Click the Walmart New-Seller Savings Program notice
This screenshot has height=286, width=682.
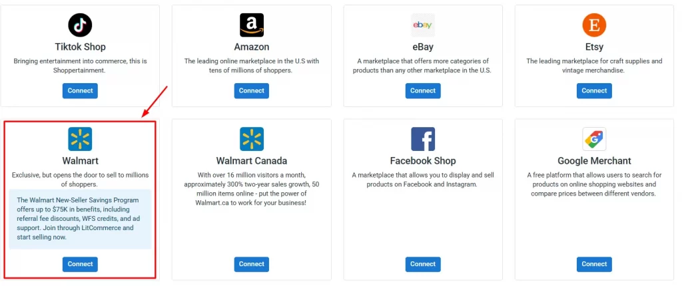80,219
